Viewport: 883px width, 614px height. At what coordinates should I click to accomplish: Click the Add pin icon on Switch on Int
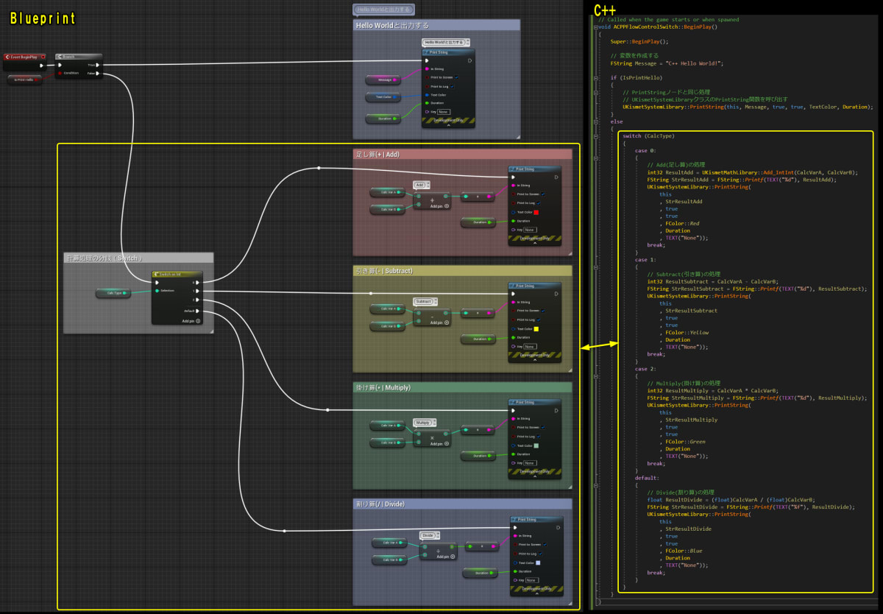(x=198, y=320)
